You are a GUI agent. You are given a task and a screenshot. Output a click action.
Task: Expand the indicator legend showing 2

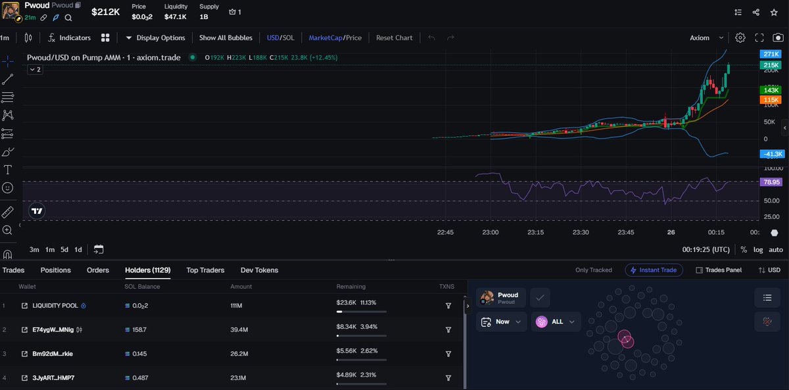click(x=34, y=69)
